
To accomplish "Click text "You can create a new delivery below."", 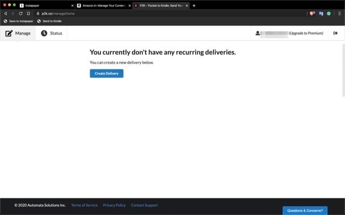I will (x=122, y=62).
